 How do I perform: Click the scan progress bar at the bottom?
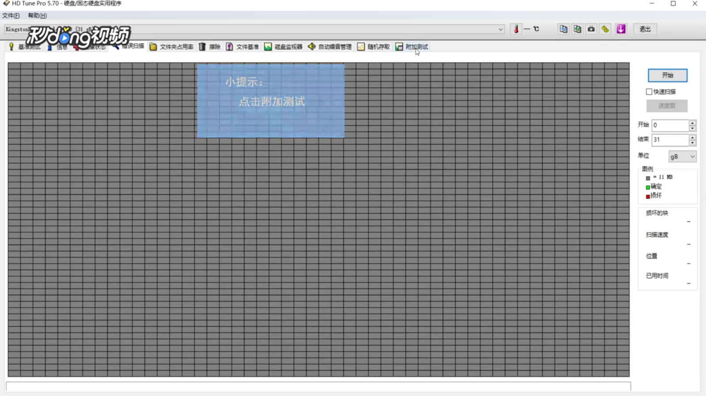(x=319, y=386)
